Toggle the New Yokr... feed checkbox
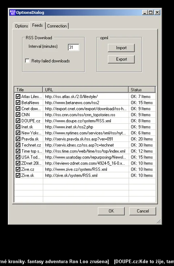Screen dimensions: 174x266 pos(18,133)
